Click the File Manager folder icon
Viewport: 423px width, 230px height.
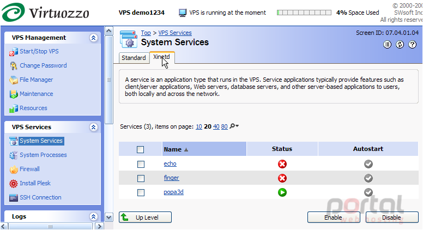coord(13,80)
